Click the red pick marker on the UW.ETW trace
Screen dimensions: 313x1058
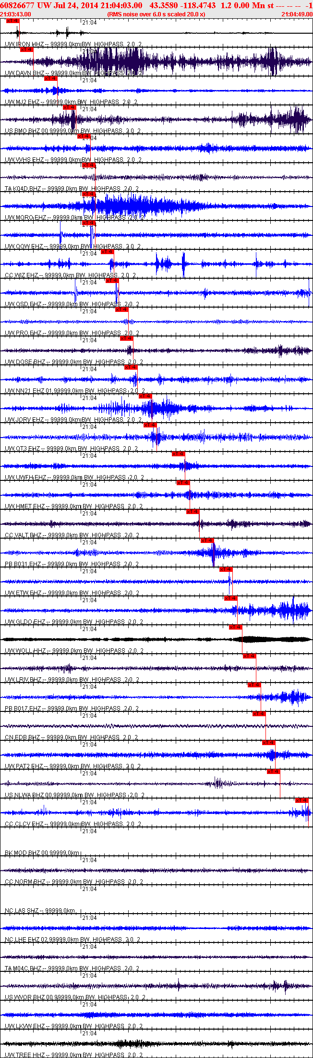tap(226, 569)
